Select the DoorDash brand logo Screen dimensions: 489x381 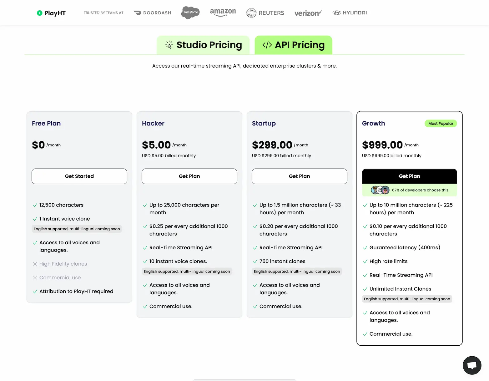tap(152, 13)
